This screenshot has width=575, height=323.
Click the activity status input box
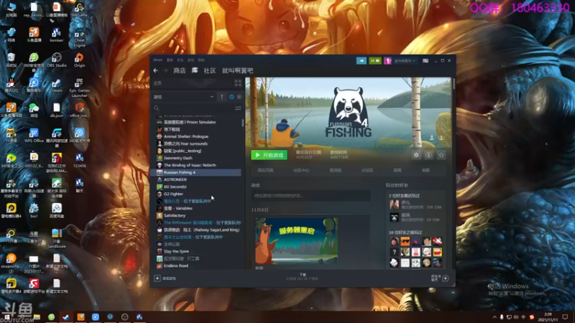tap(310, 195)
